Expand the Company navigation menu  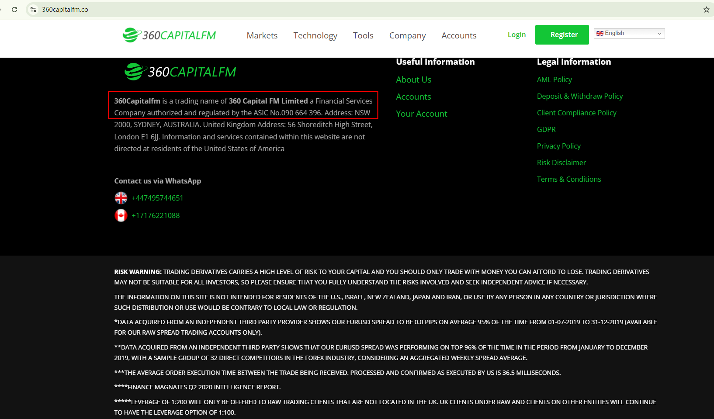[407, 35]
